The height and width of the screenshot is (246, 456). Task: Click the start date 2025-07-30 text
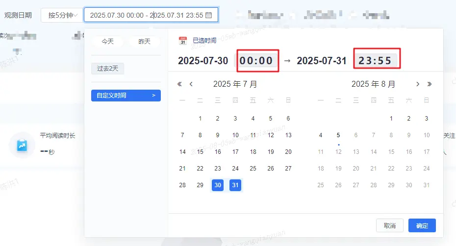[x=203, y=60]
